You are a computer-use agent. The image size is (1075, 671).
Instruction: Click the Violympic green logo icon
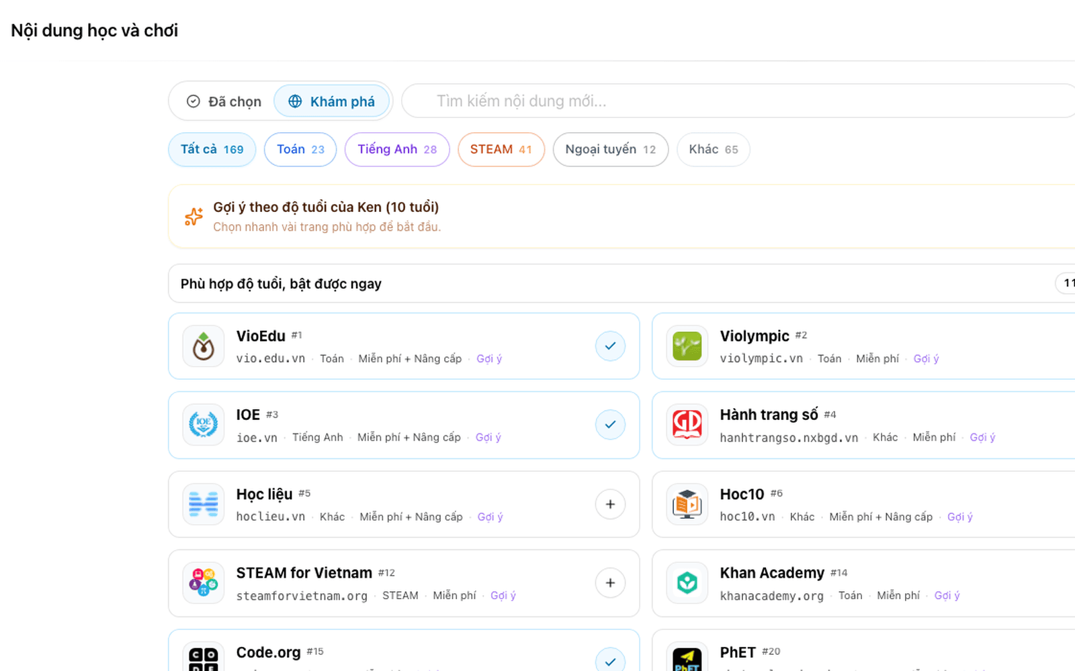tap(687, 346)
